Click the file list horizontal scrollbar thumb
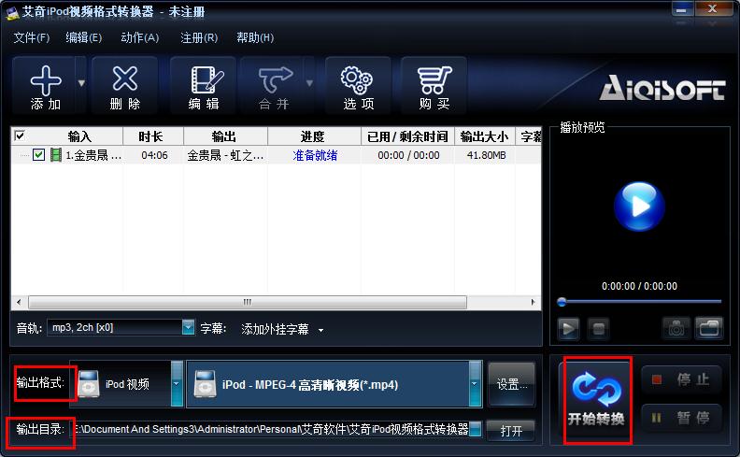 point(248,302)
